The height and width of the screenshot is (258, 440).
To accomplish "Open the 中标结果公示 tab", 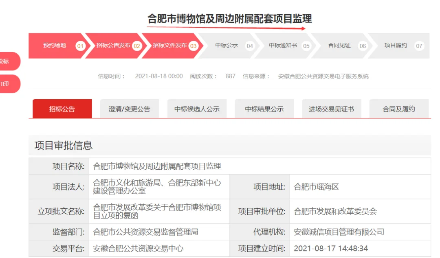I will click(x=264, y=109).
